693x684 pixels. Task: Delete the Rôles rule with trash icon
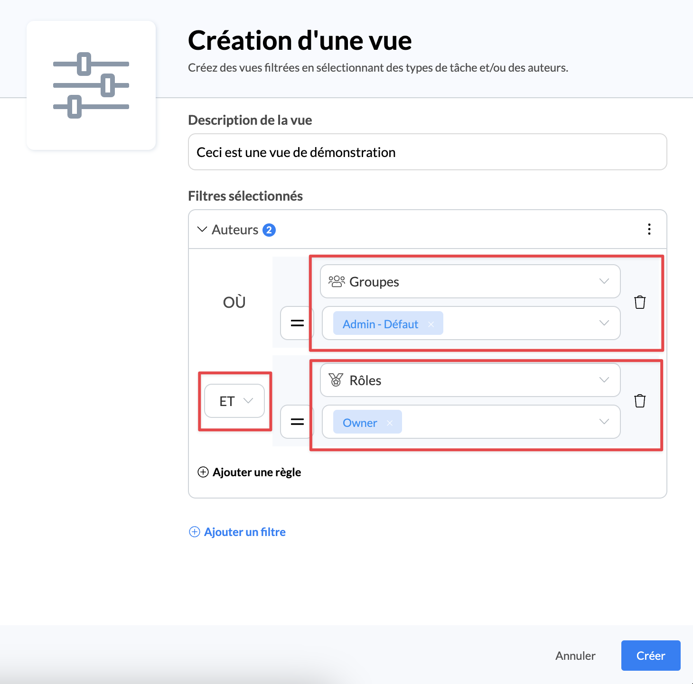point(639,401)
